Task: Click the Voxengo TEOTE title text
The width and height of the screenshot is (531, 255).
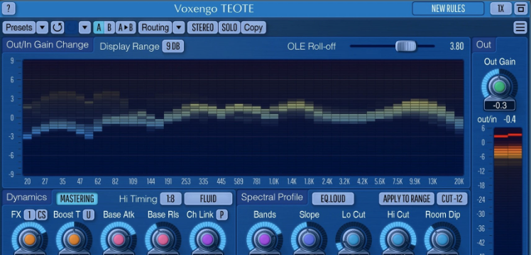Action: (214, 8)
